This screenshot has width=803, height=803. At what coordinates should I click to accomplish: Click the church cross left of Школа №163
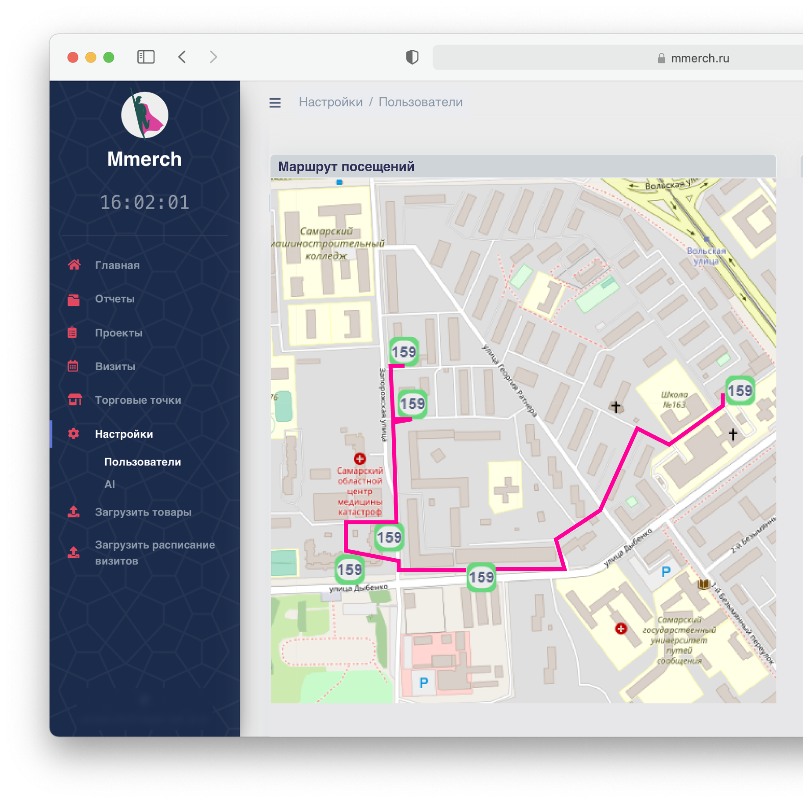coord(615,407)
